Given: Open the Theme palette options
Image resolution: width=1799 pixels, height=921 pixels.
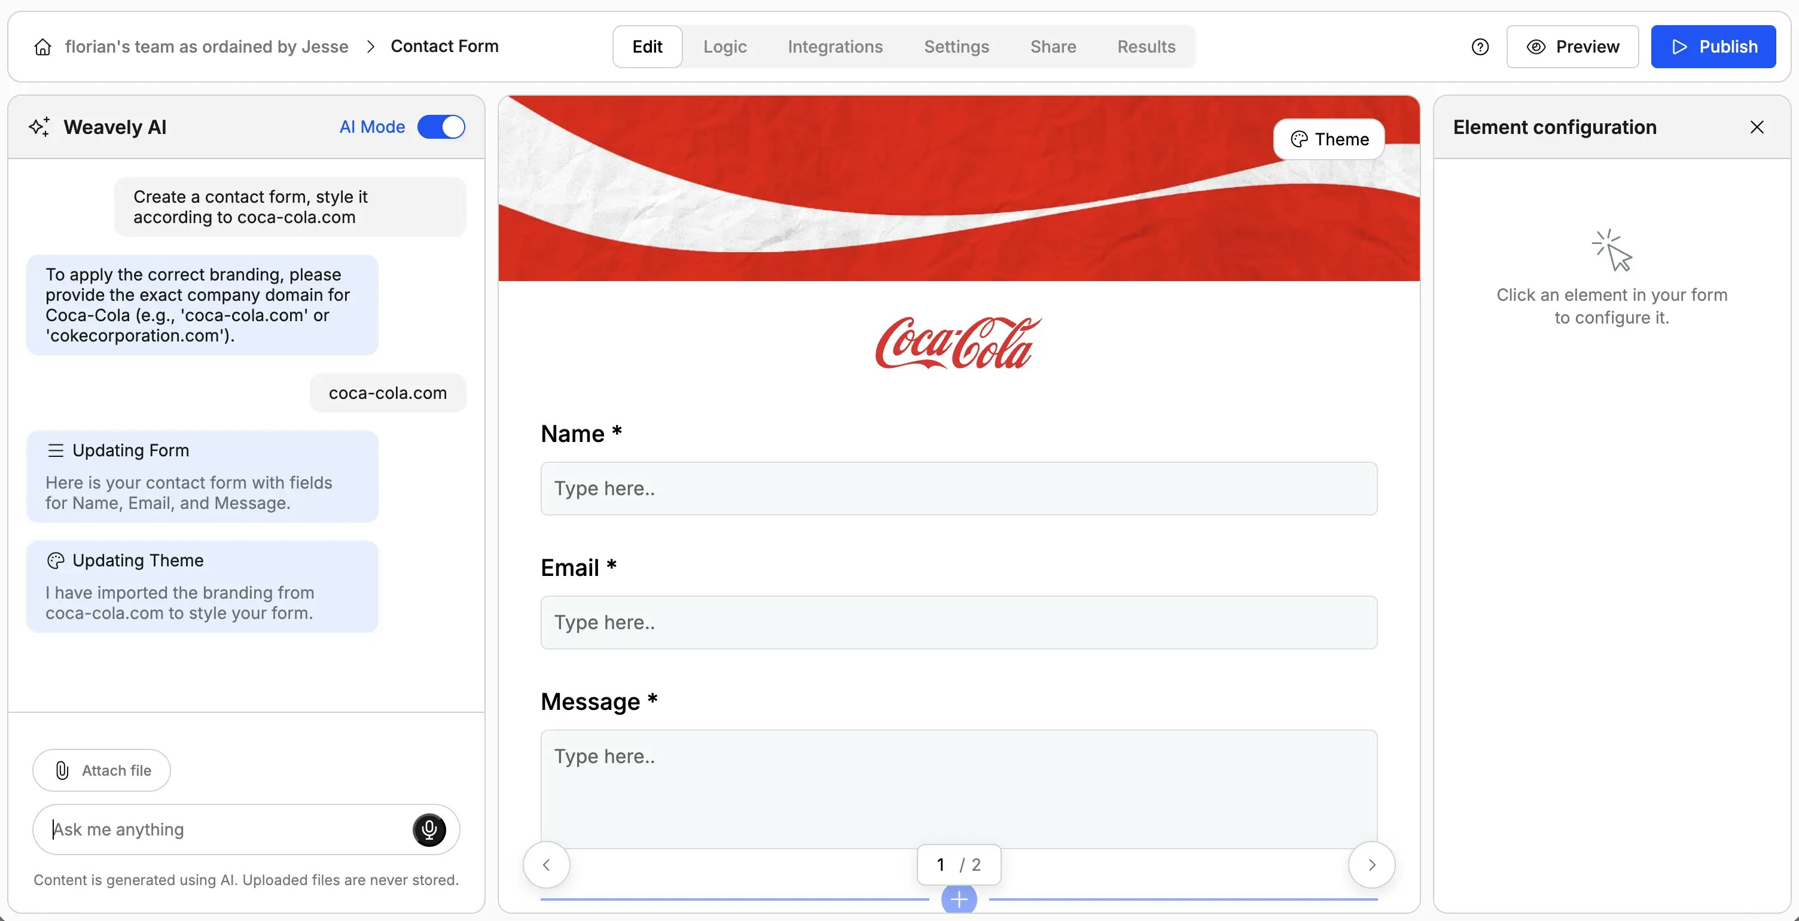Looking at the screenshot, I should click(1328, 139).
